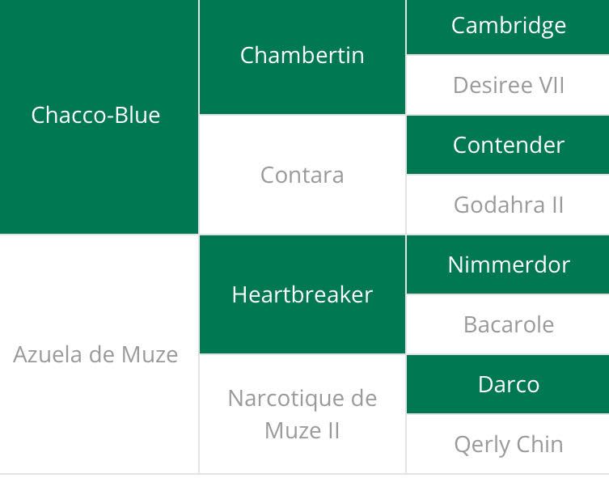This screenshot has width=609, height=478.
Task: Open the Chacco-Blue sire entry
Action: (95, 115)
